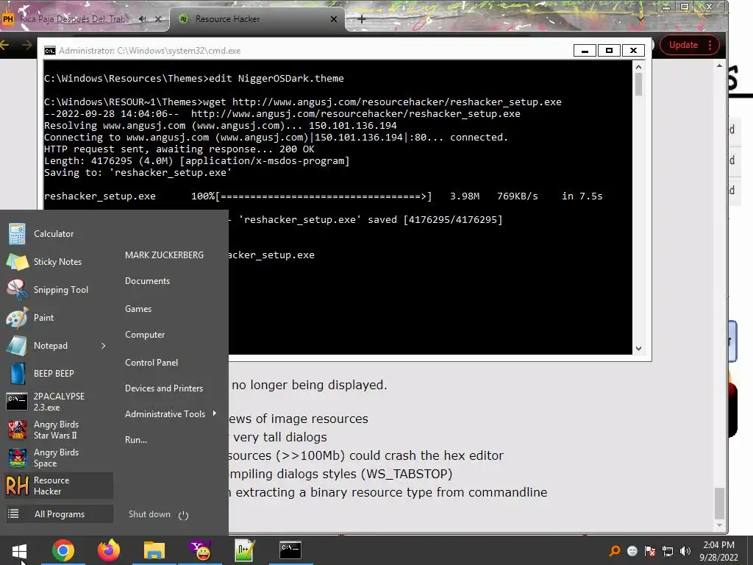Click the browser forward arrow
Screen dimensions: 753x565
pyautogui.click(x=27, y=45)
